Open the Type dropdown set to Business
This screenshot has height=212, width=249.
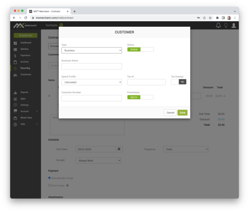[x=92, y=50]
